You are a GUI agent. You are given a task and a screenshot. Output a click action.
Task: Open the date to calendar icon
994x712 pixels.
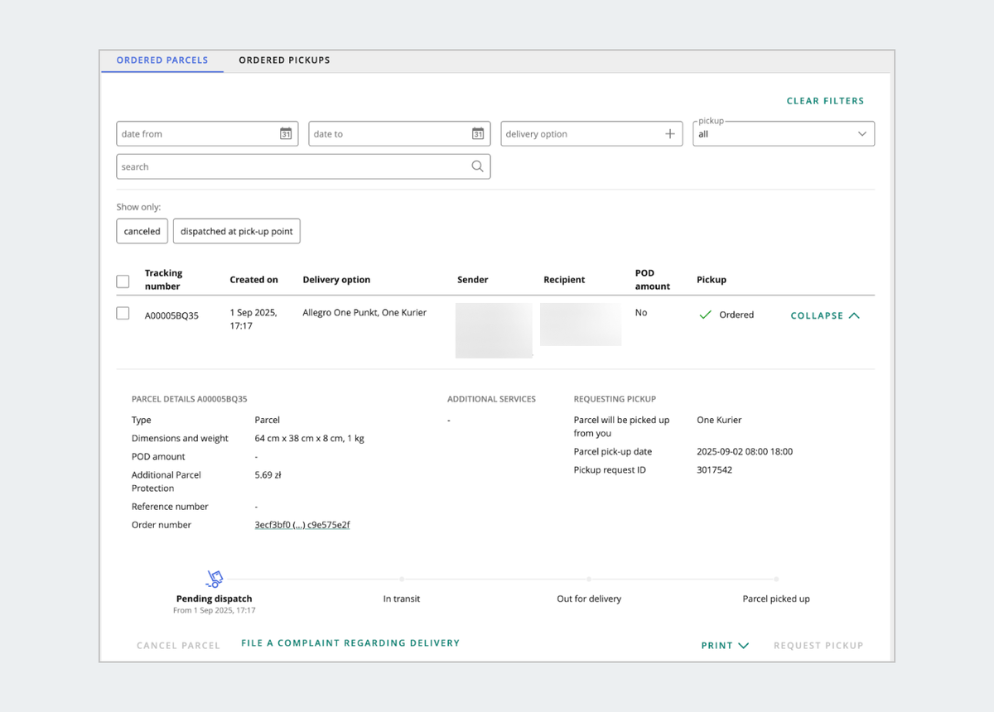[478, 134]
